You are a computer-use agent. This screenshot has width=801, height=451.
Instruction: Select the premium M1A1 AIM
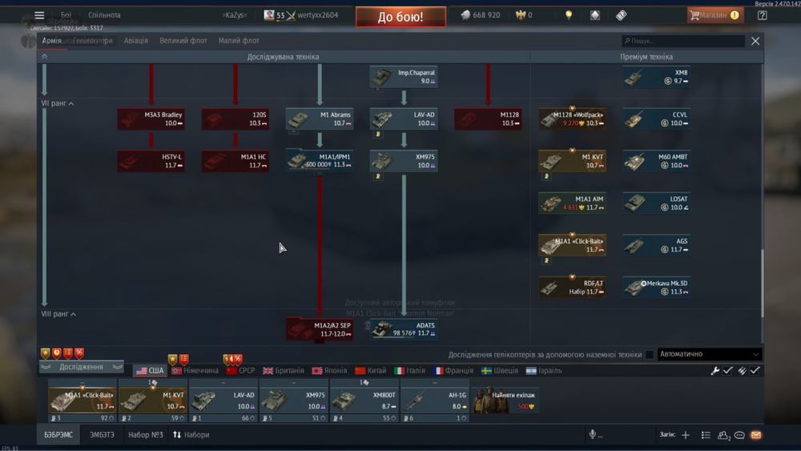pyautogui.click(x=572, y=203)
